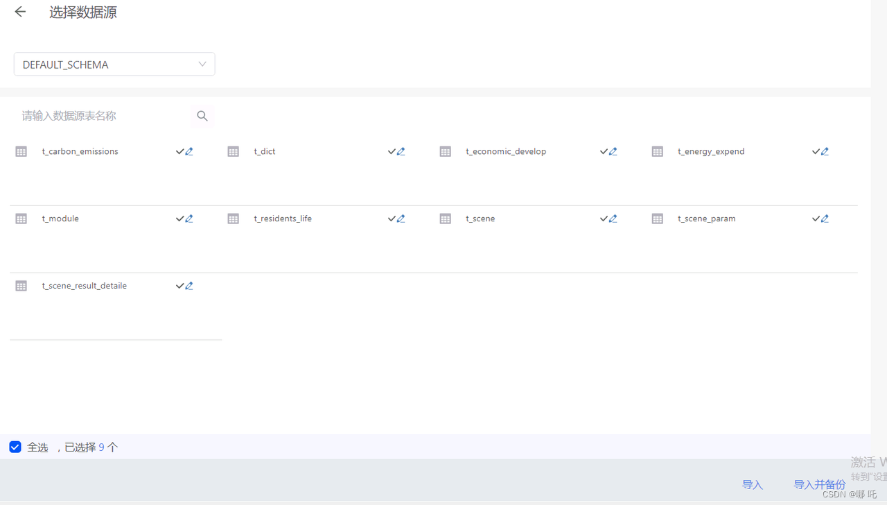This screenshot has height=505, width=887.
Task: Select the t_energy_expend table name
Action: tap(711, 151)
